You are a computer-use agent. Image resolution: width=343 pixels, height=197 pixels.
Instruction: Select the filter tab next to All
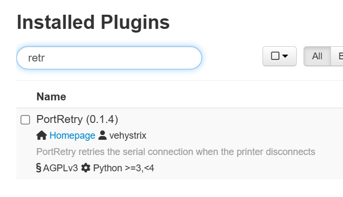(337, 56)
